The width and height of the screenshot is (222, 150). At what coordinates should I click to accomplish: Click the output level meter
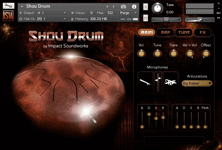point(200,9)
